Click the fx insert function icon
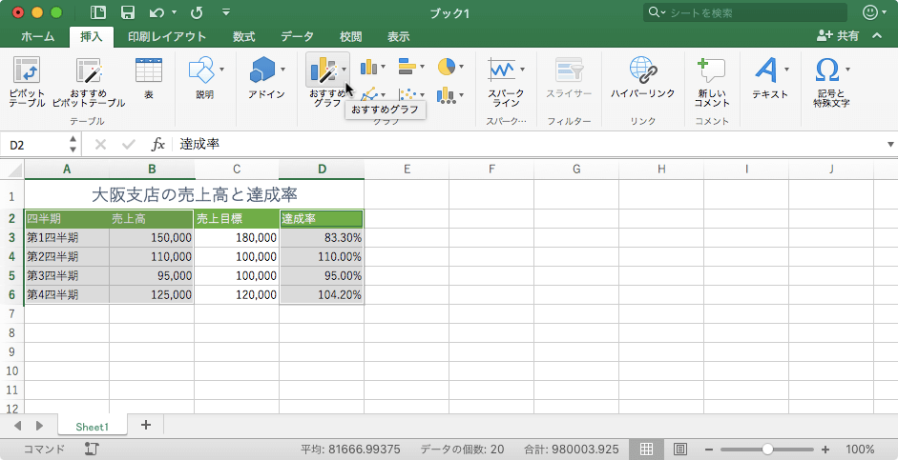Screen dimensions: 898x460 pyautogui.click(x=158, y=145)
